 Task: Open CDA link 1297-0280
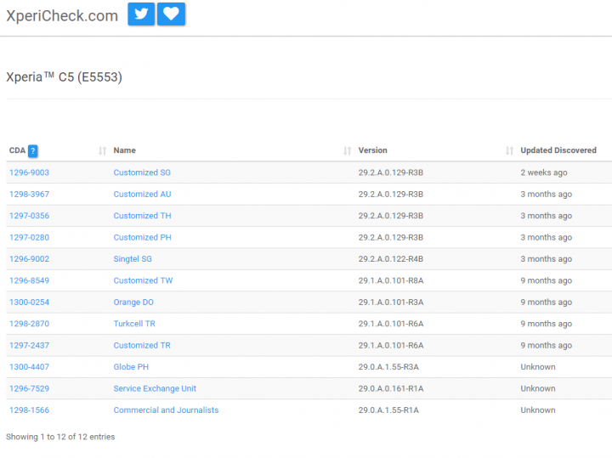(29, 238)
